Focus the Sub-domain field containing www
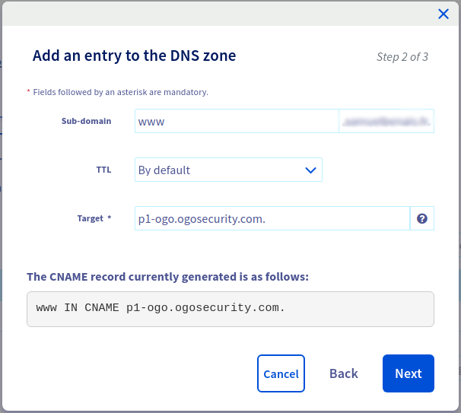461x413 pixels. click(236, 122)
